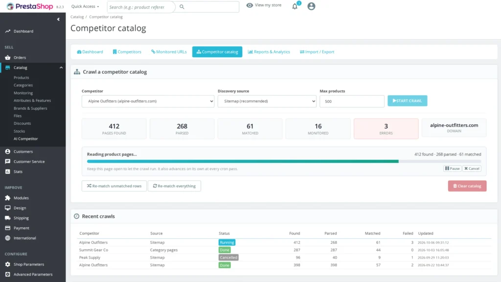Image resolution: width=501 pixels, height=282 pixels.
Task: Click the Recent crawls clock icon
Action: coord(76,216)
